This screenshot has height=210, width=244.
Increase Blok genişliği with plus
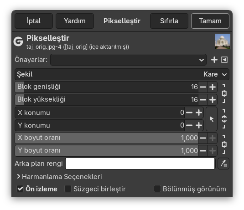pos(213,87)
